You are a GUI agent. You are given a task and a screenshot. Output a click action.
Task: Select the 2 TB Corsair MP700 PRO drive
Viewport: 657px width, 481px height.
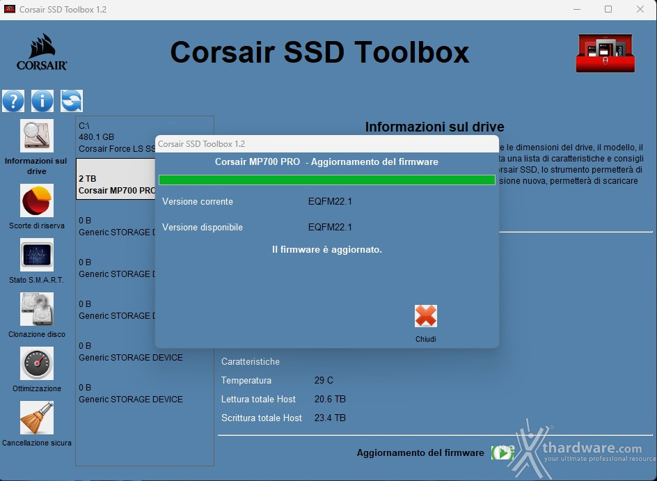(116, 179)
